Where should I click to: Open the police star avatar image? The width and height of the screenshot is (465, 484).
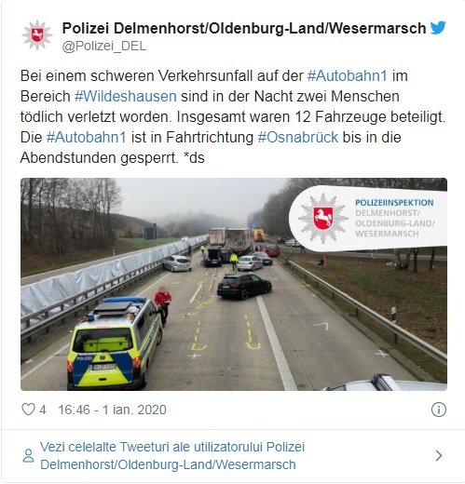(x=37, y=35)
